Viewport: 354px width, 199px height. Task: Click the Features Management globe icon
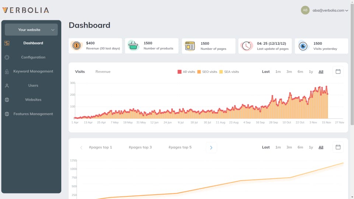click(x=7, y=114)
